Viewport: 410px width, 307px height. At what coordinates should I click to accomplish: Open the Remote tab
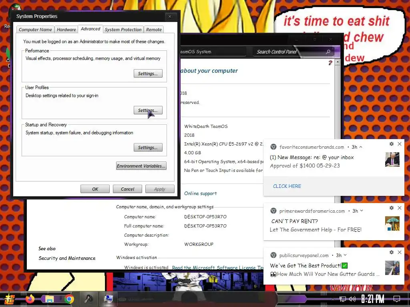[154, 30]
